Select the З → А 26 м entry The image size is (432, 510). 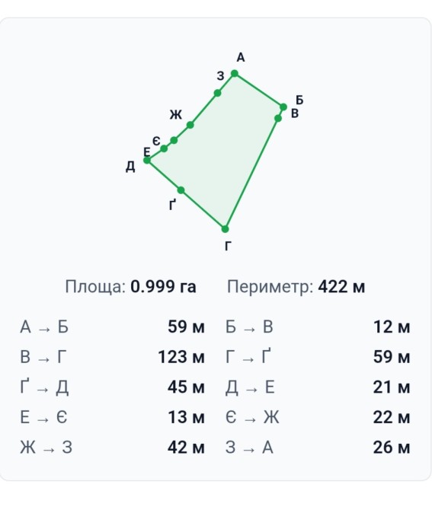(318, 448)
